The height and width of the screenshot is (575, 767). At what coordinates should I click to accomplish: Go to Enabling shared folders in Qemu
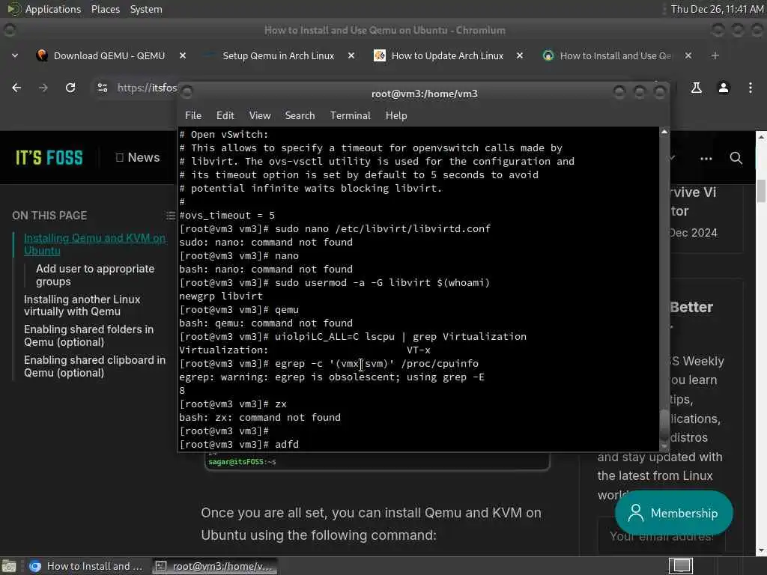click(88, 336)
